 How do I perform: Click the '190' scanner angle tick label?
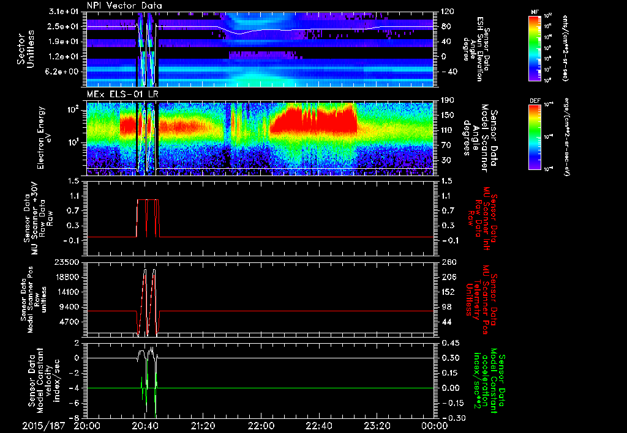tap(448, 100)
